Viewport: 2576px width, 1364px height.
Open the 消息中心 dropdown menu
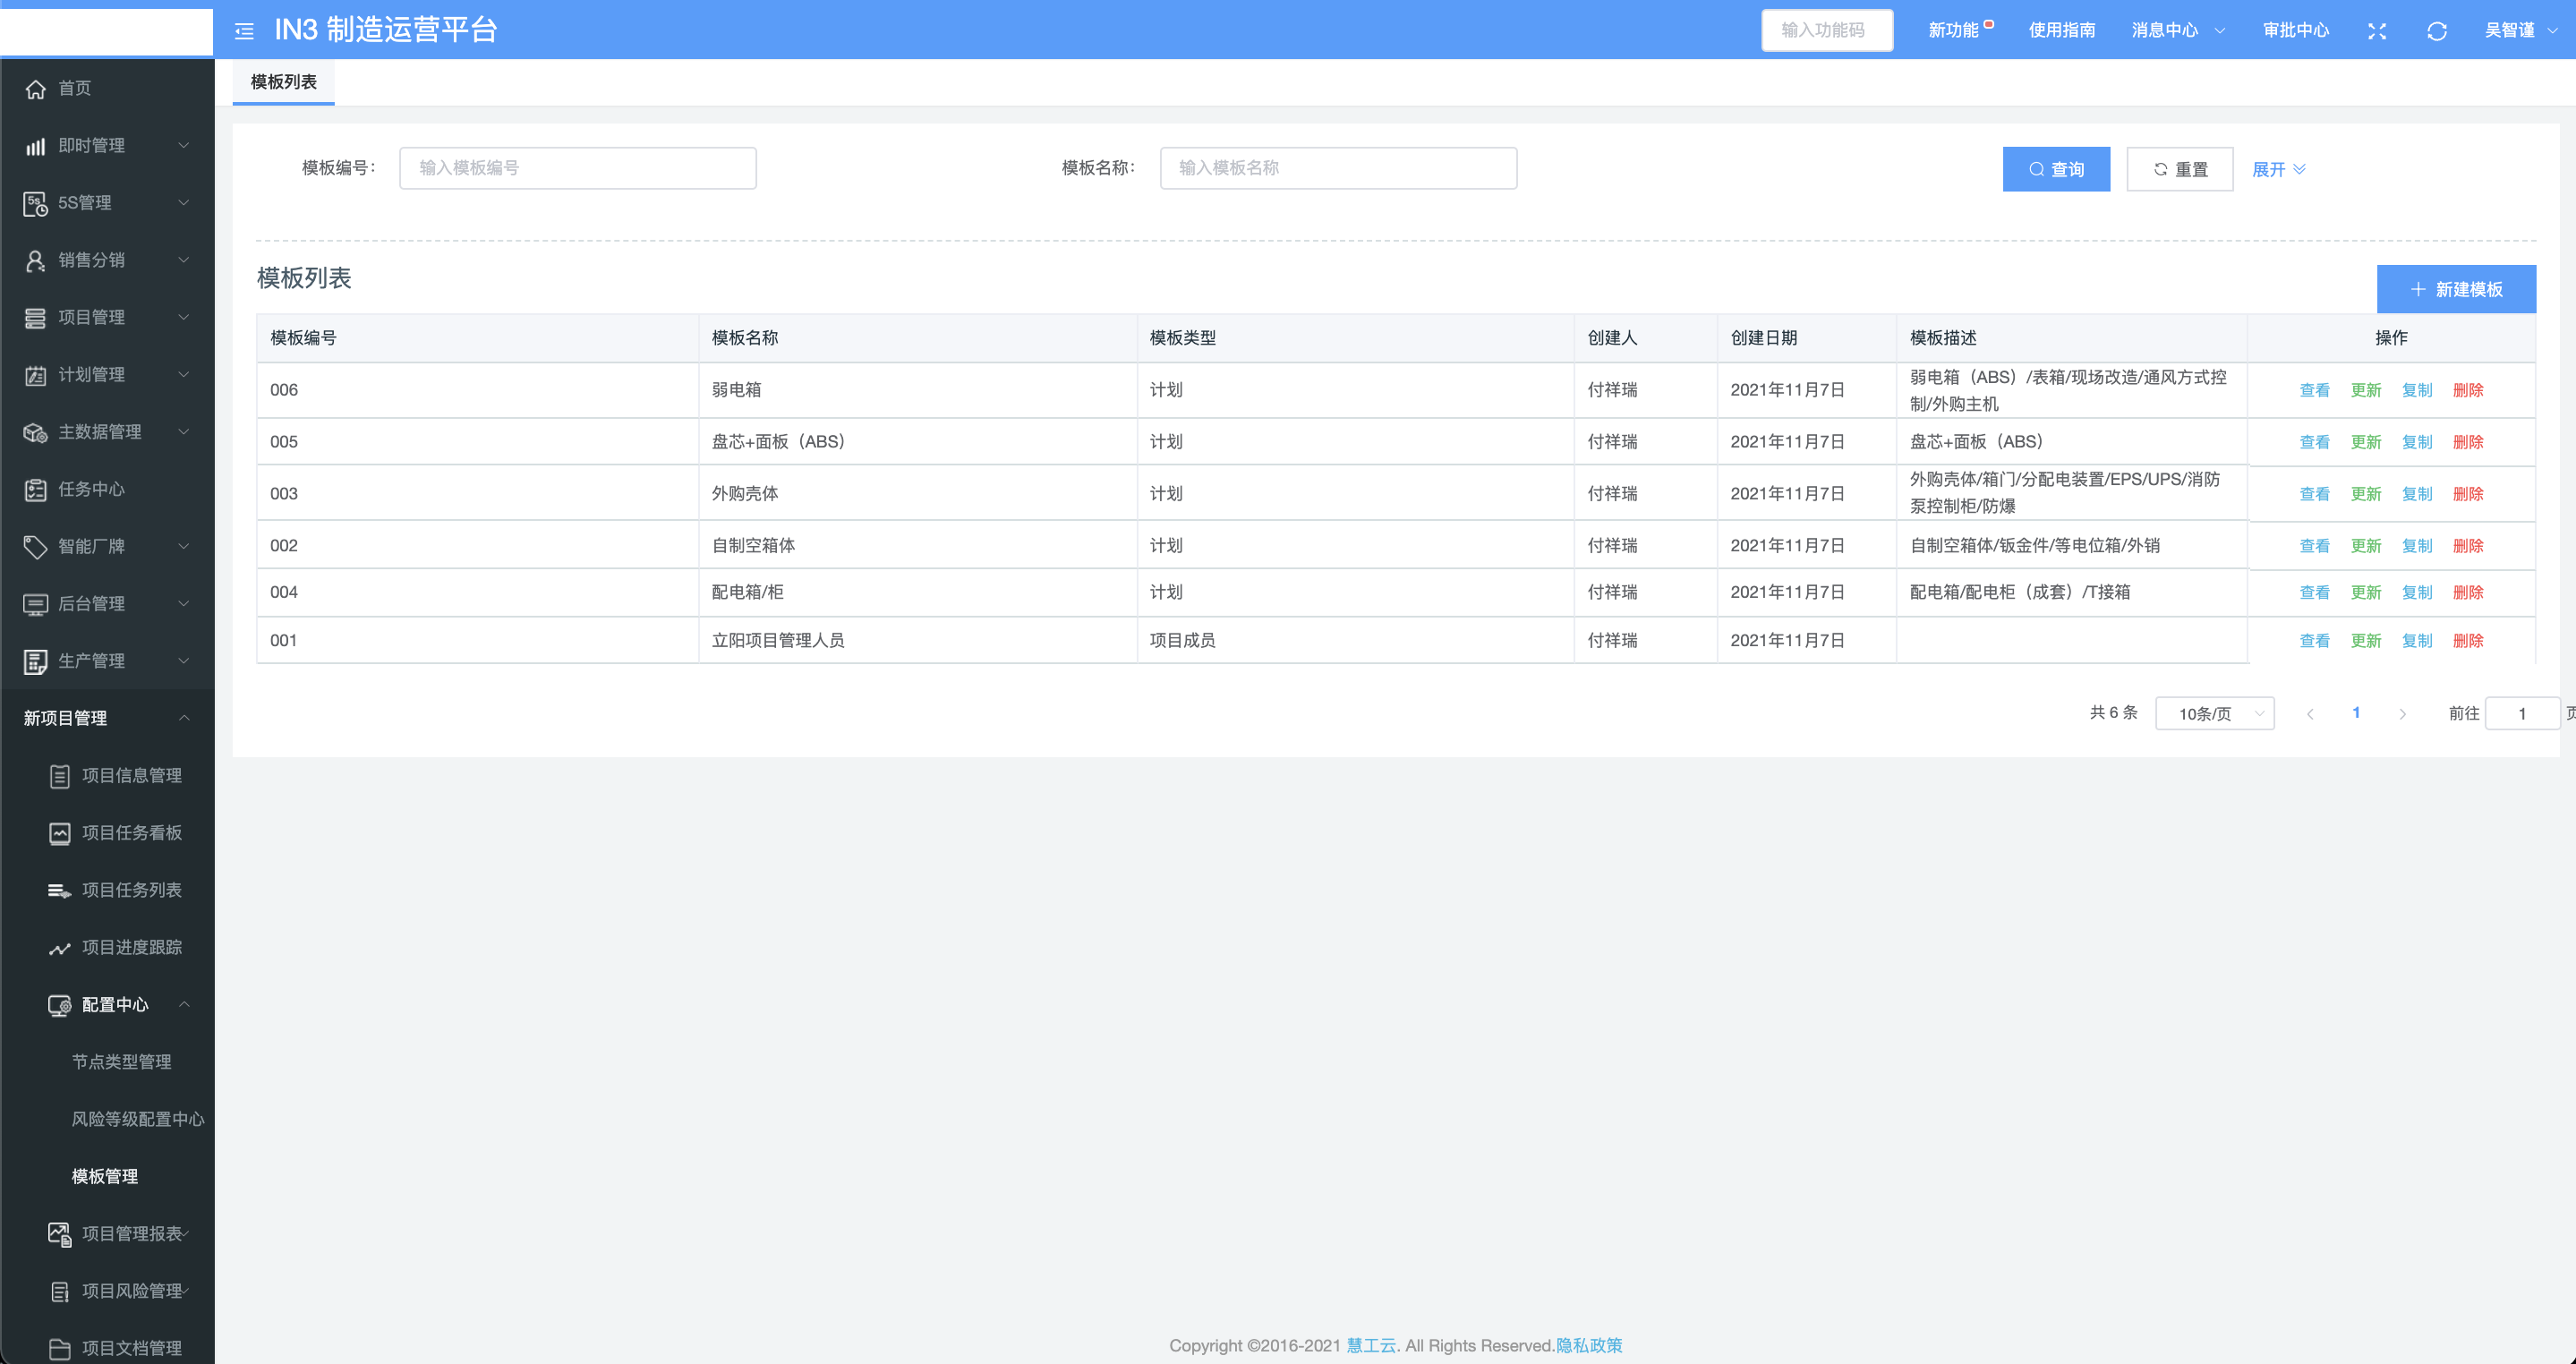point(2177,30)
